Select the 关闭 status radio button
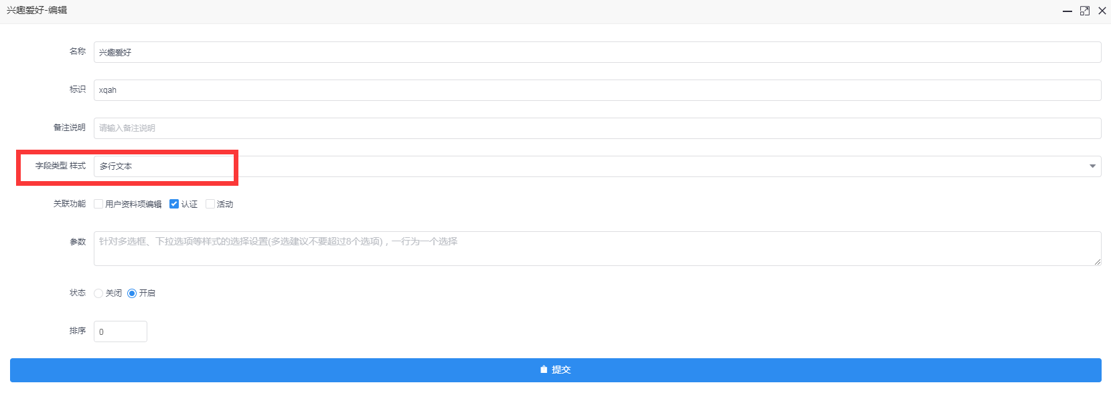1111x407 pixels. click(98, 293)
